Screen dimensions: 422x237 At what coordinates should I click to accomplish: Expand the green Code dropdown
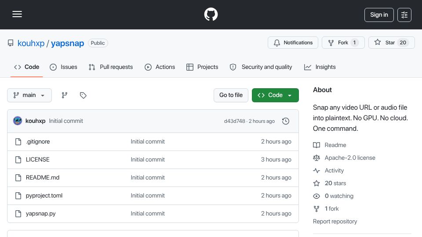point(275,95)
